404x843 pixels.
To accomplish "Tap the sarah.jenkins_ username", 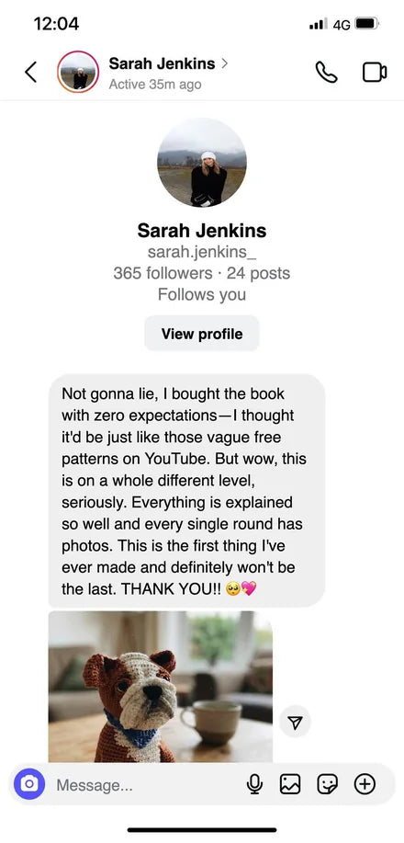I will click(x=202, y=252).
